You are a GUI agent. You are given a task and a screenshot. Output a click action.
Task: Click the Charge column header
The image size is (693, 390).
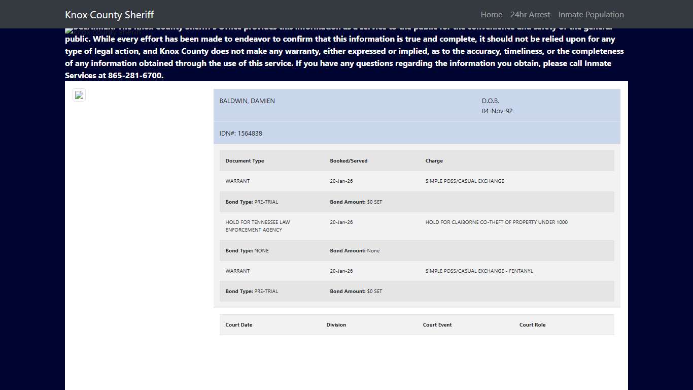click(x=434, y=161)
